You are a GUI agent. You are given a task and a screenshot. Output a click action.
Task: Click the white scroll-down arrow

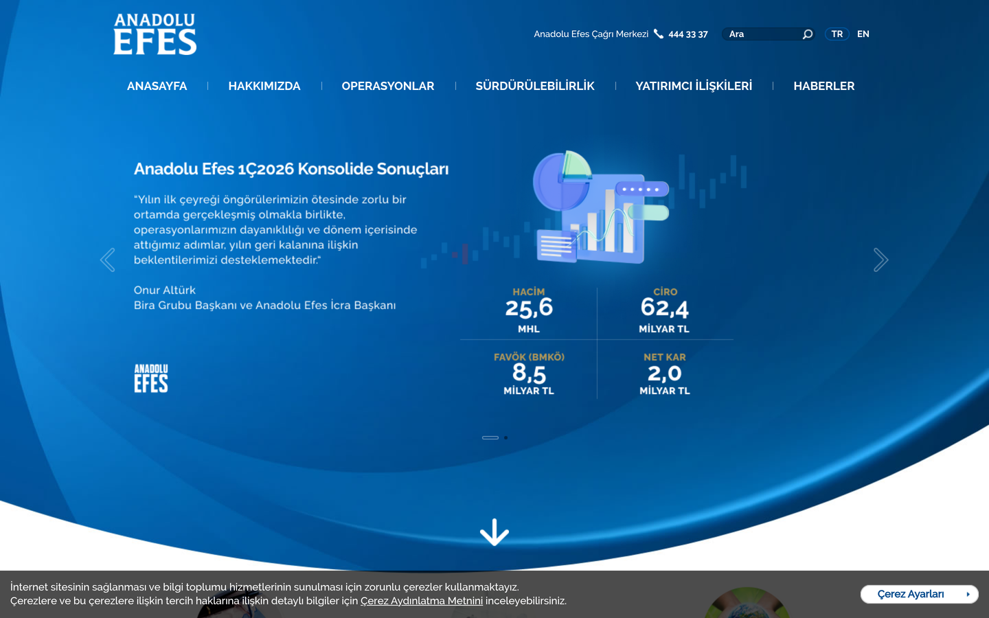pyautogui.click(x=494, y=532)
